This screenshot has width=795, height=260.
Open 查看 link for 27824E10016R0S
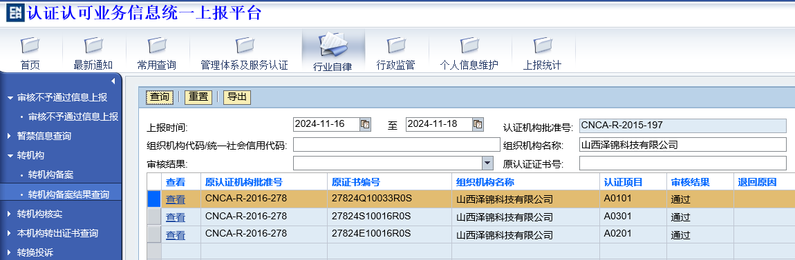tap(176, 235)
